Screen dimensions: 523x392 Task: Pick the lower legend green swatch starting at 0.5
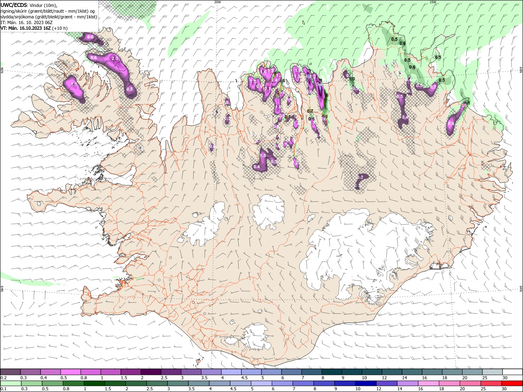[x=52, y=383]
